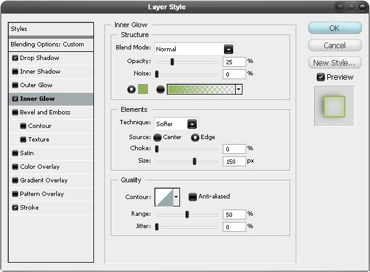Click the Opacity slider handle

172,62
